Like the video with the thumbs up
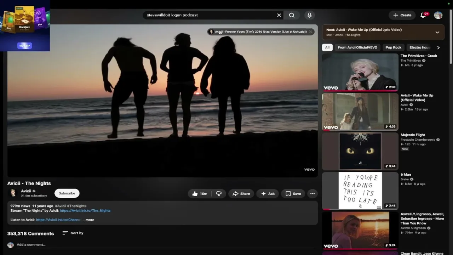The height and width of the screenshot is (255, 453). (200, 194)
